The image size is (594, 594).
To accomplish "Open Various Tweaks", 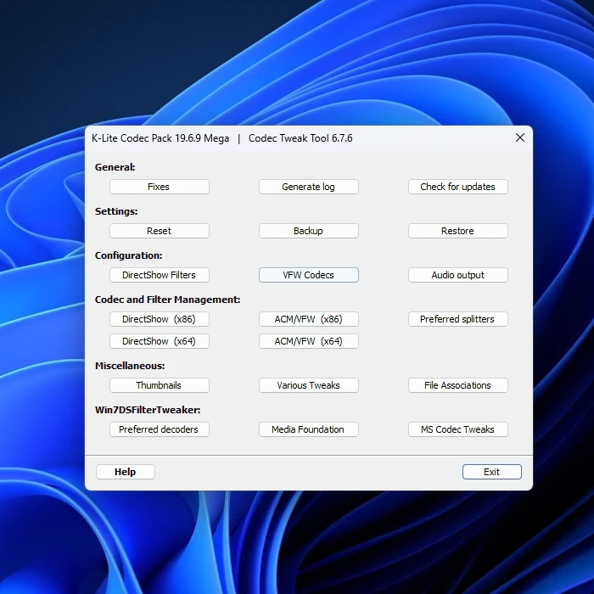I will pyautogui.click(x=308, y=385).
